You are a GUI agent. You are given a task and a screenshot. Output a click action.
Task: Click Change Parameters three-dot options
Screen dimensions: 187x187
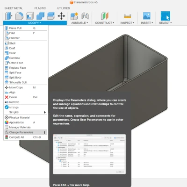pyautogui.click(x=45, y=132)
